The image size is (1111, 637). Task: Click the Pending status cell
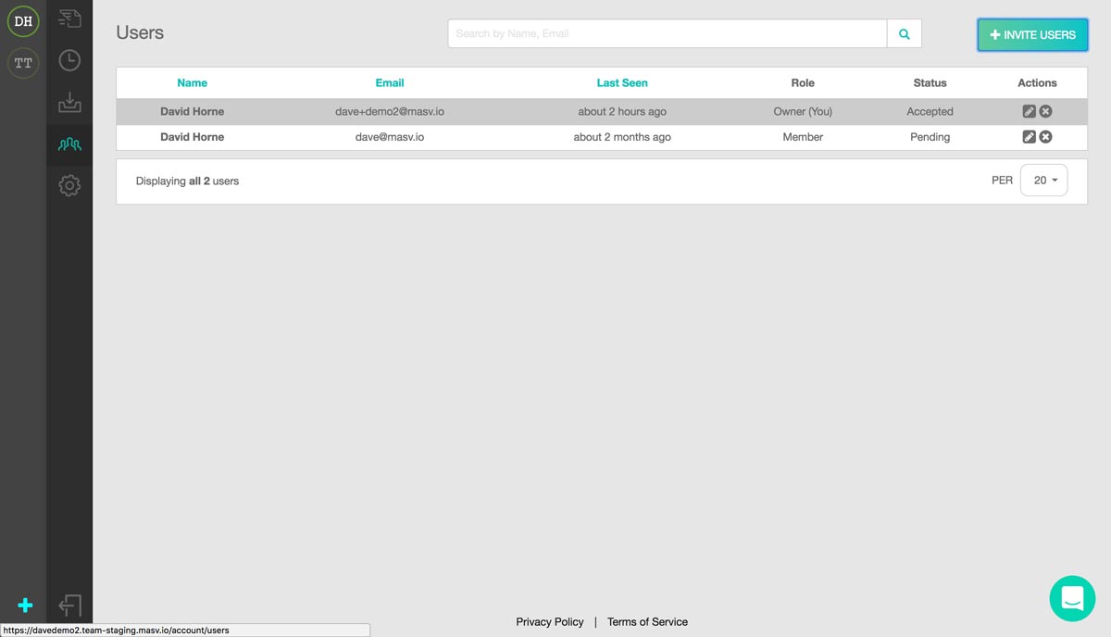(x=930, y=137)
